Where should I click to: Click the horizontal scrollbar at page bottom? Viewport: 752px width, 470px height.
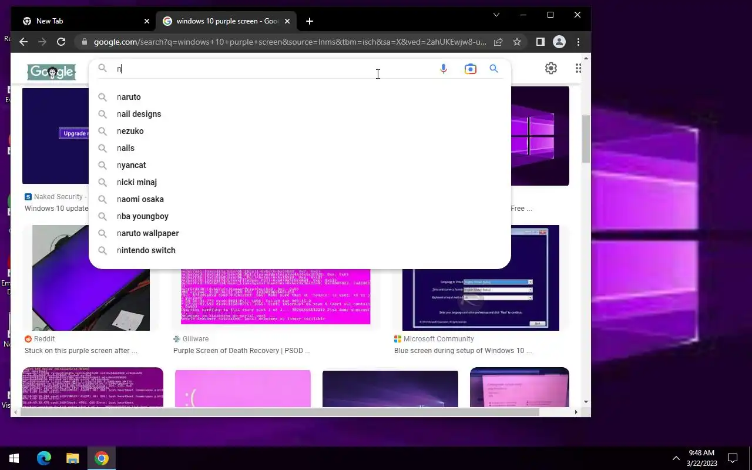(280, 412)
